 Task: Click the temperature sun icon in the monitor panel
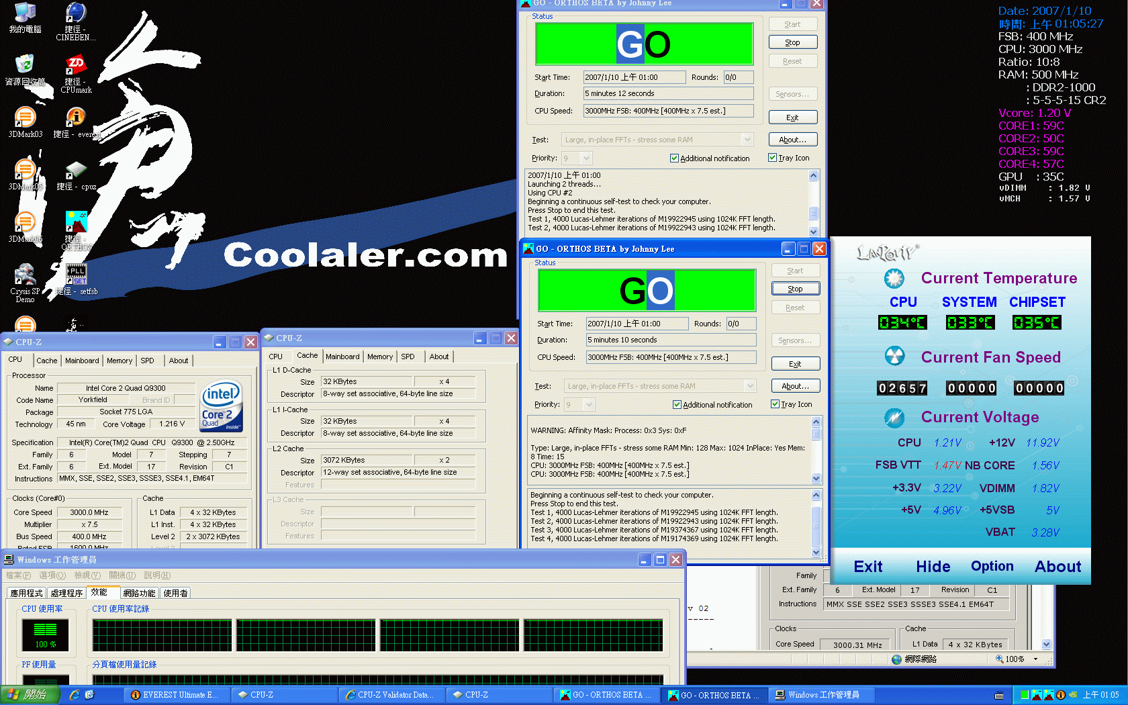[x=894, y=278]
